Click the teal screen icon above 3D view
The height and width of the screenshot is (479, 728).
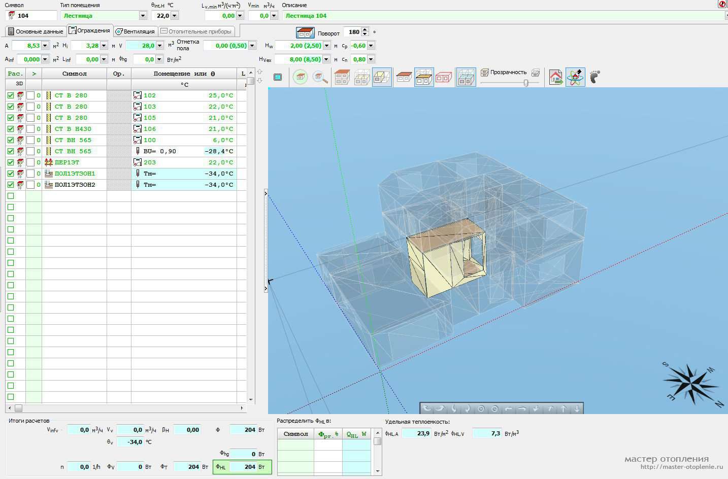[278, 77]
